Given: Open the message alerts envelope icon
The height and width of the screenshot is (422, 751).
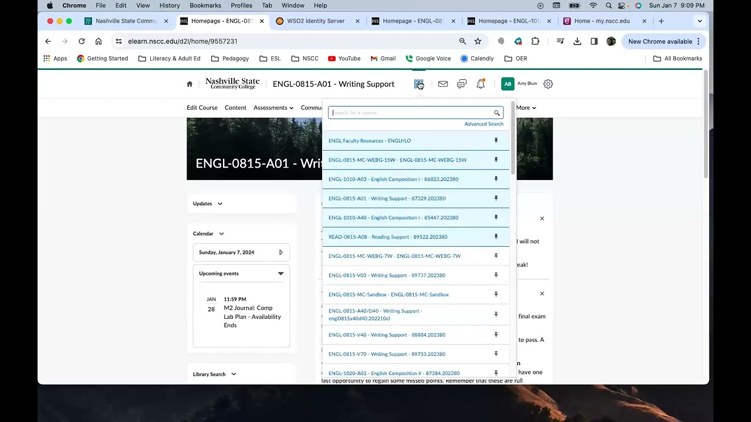Looking at the screenshot, I should click(443, 84).
